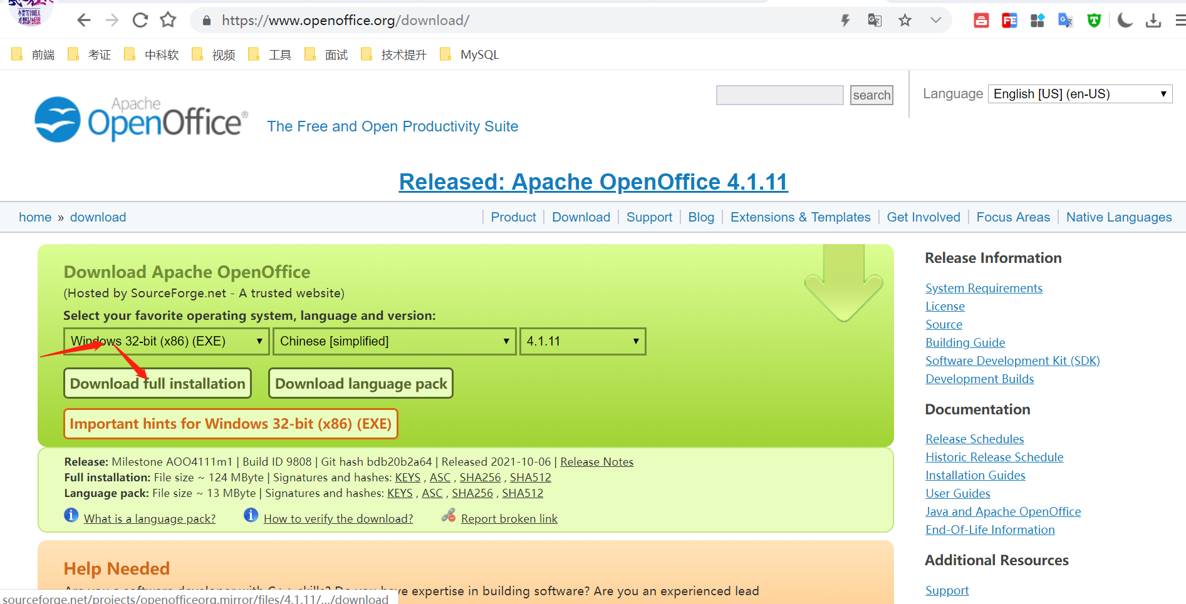Expand address bar chevron dropdown

pos(935,21)
